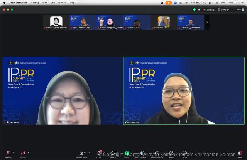Unmute the microphone with the Audio button
Screen dimensions: 247x160
tap(8, 153)
